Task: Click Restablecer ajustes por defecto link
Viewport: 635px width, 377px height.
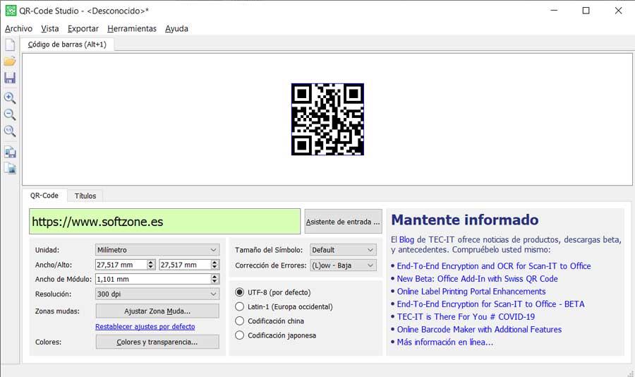Action: click(x=145, y=326)
